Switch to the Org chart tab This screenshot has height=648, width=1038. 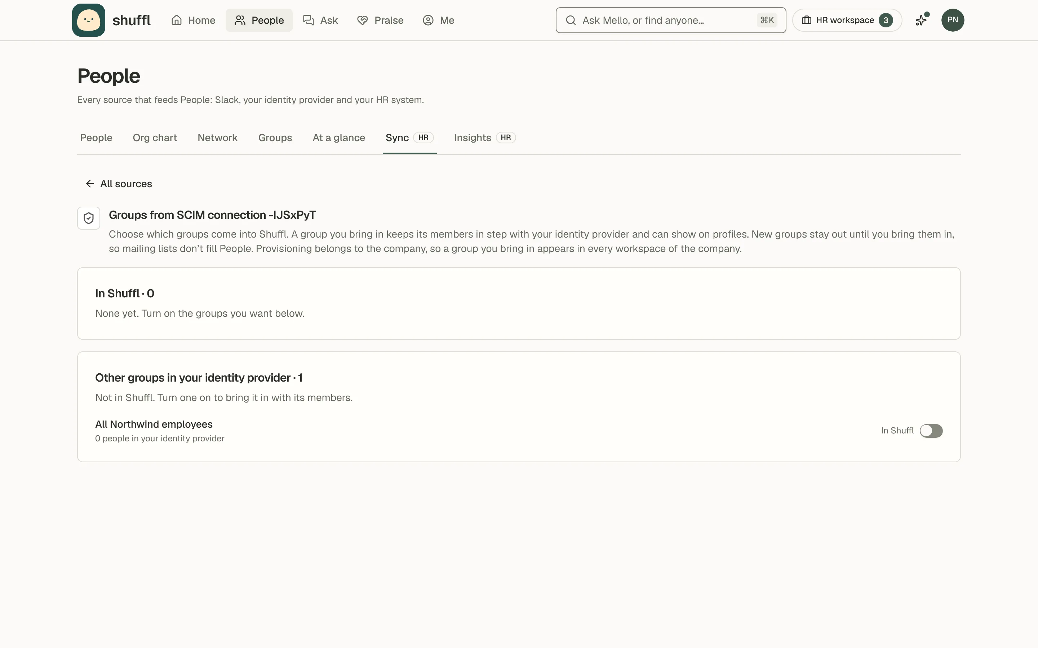click(155, 138)
